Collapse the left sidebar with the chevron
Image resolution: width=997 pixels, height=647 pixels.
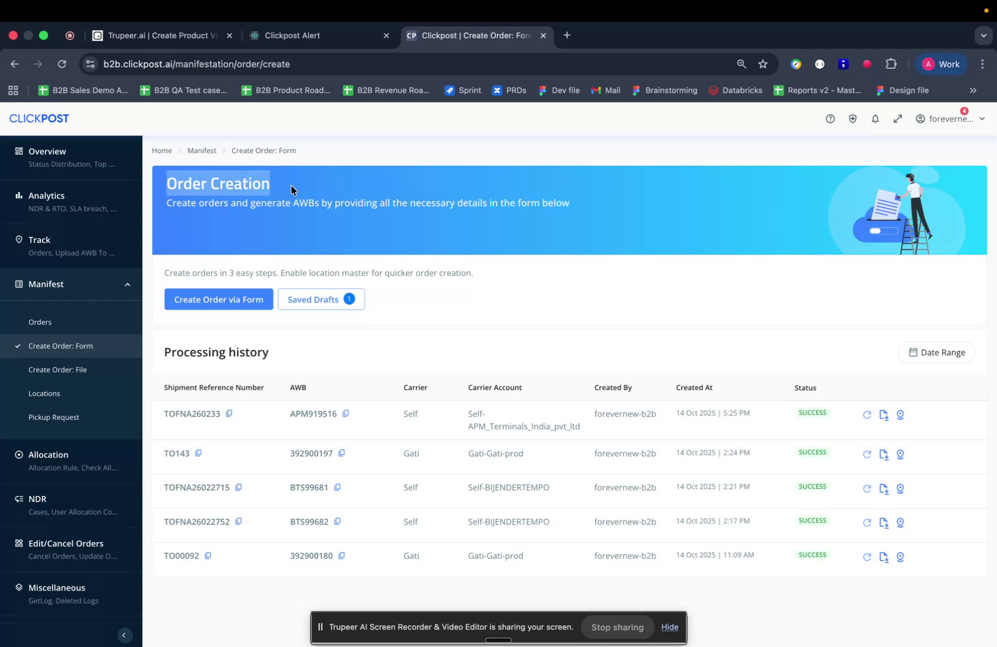tap(124, 635)
